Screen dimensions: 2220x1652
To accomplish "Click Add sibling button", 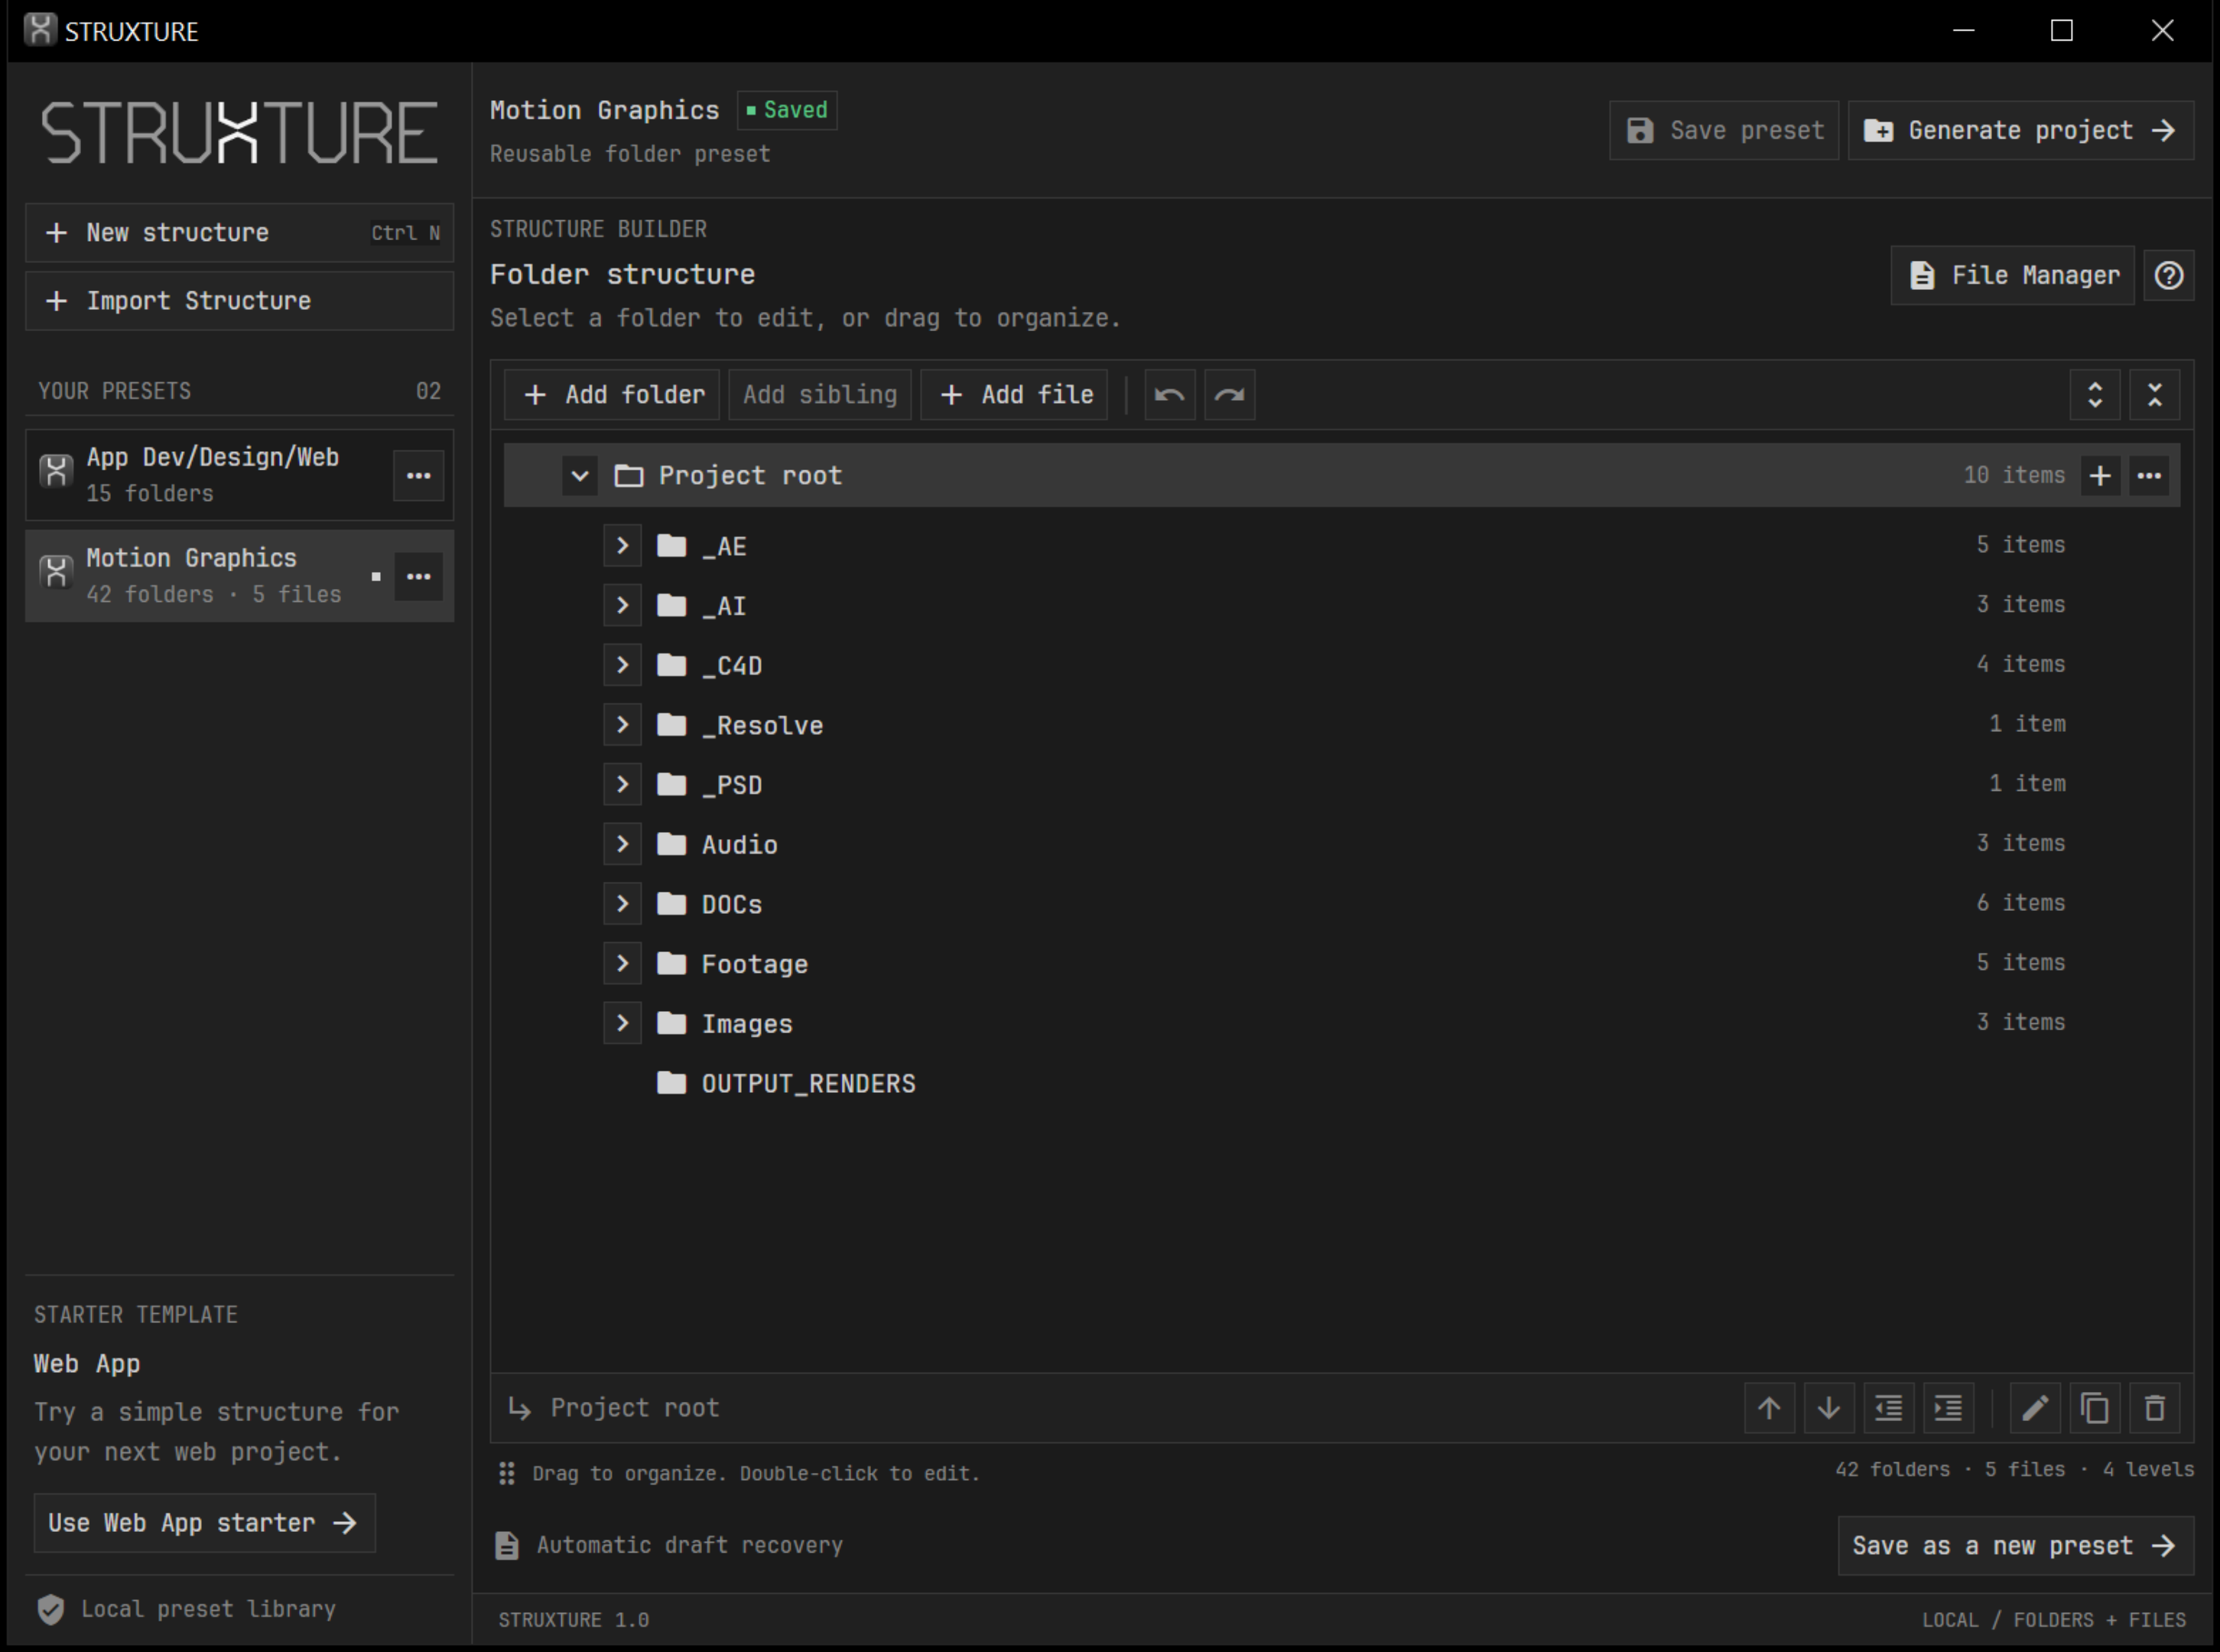I will coord(820,395).
